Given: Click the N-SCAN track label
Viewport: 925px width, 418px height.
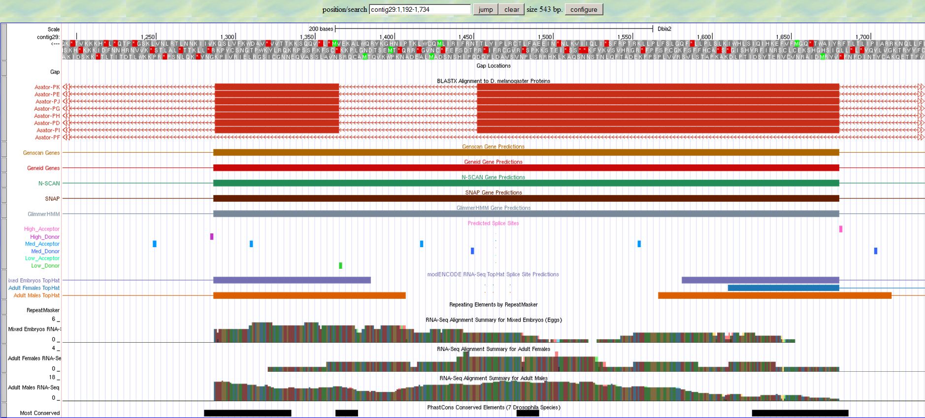Looking at the screenshot, I should coord(49,183).
